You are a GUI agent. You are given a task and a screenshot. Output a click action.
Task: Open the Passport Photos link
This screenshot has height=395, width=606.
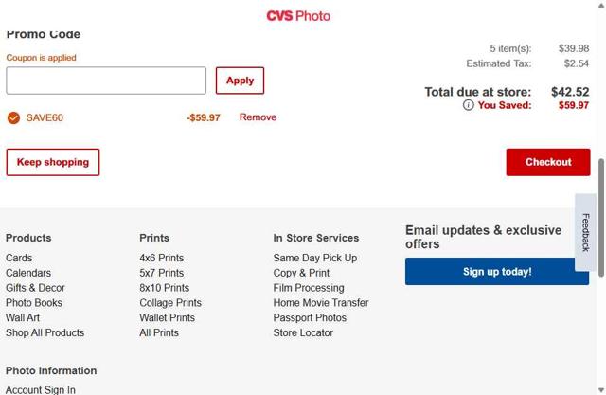[x=310, y=318]
